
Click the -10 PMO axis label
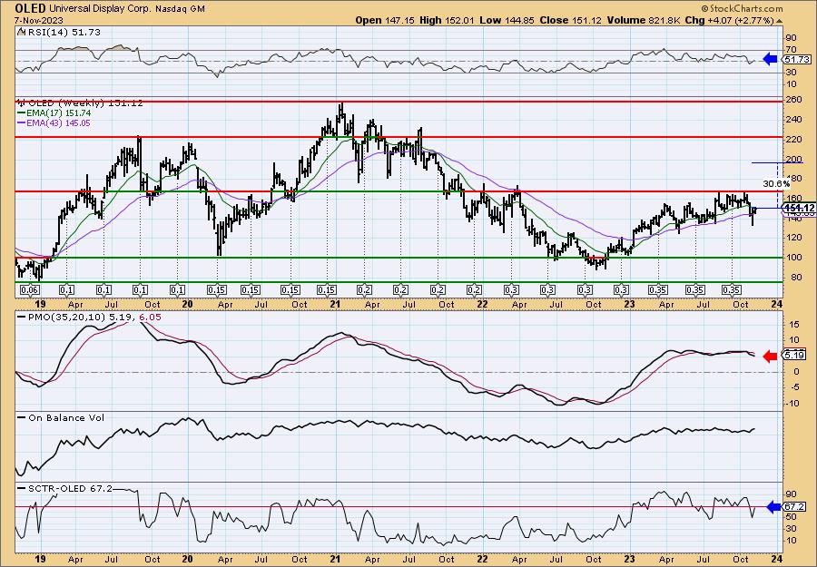tap(792, 403)
